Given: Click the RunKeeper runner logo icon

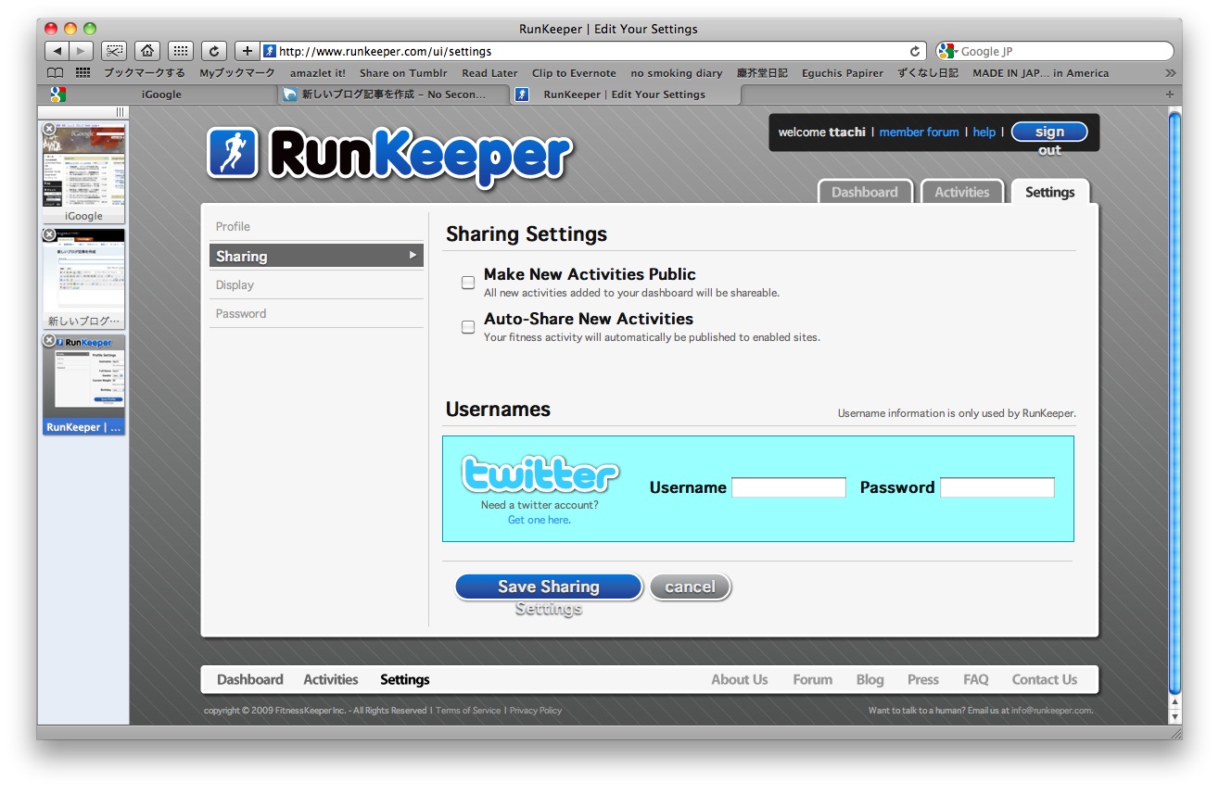Looking at the screenshot, I should (x=232, y=152).
